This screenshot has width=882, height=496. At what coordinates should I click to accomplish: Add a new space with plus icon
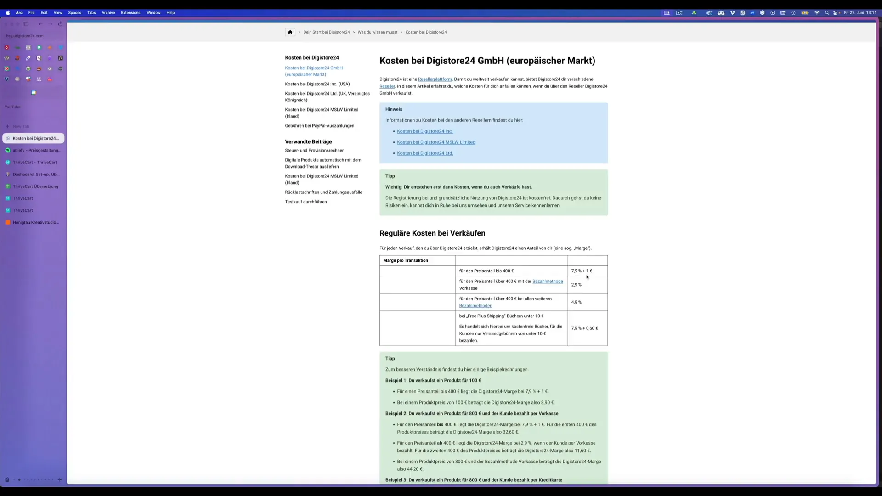tap(60, 480)
